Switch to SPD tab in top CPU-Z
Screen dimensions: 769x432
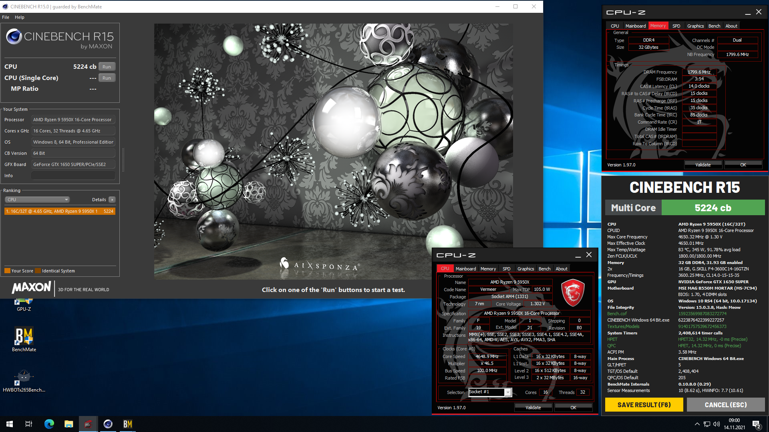coord(676,26)
